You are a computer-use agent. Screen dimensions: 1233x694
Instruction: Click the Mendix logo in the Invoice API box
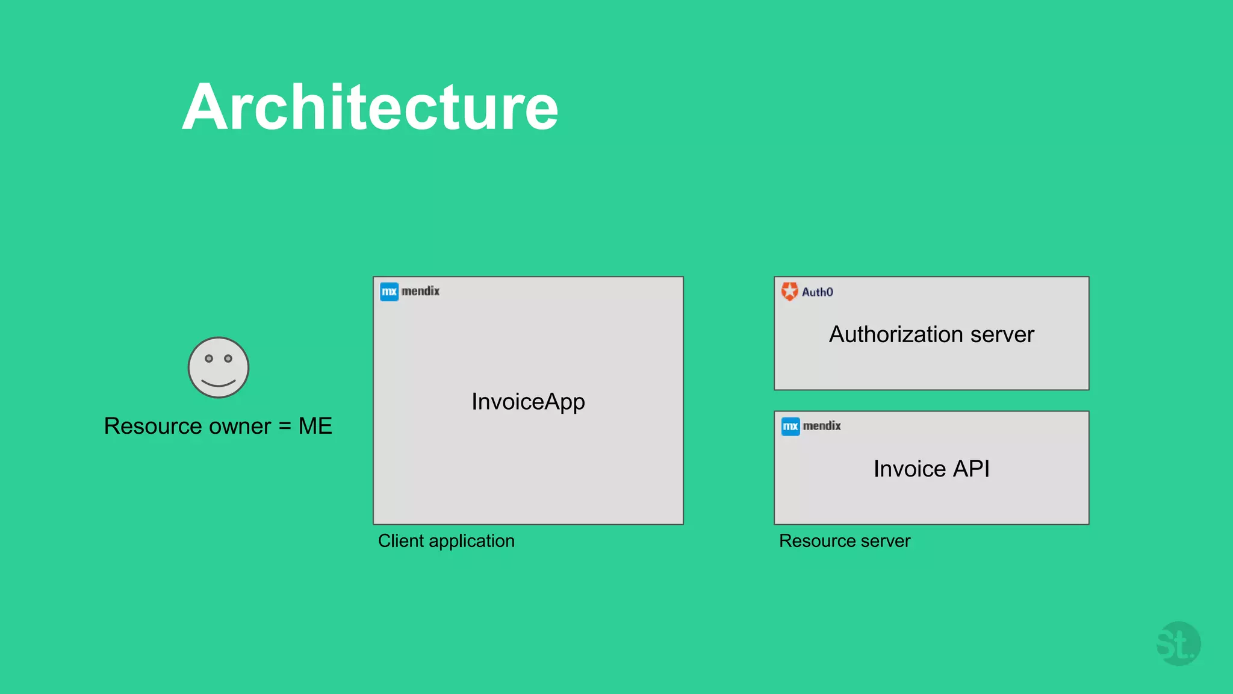tap(811, 427)
